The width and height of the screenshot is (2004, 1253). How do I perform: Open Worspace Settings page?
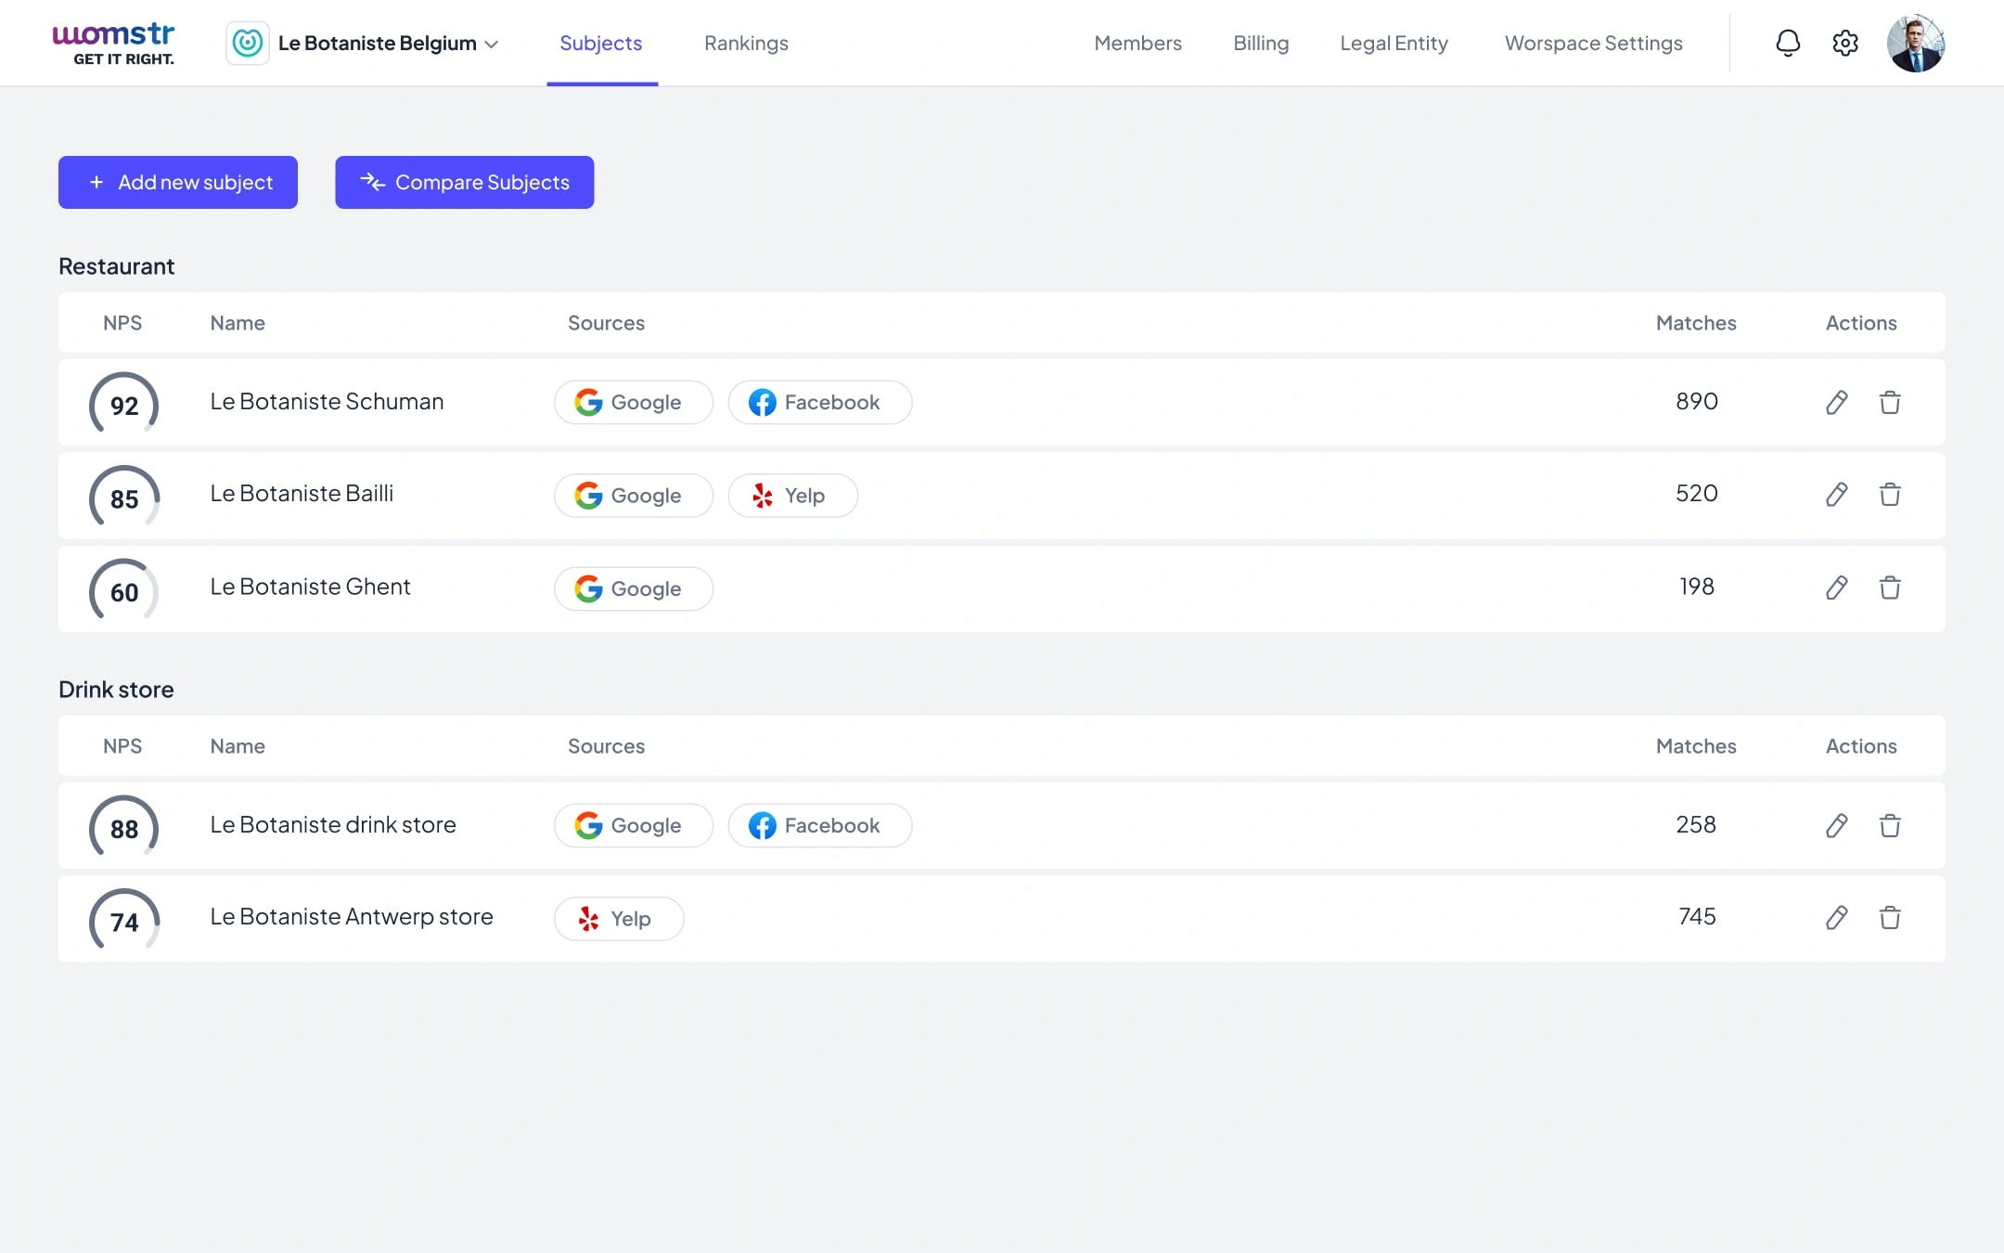(x=1593, y=43)
